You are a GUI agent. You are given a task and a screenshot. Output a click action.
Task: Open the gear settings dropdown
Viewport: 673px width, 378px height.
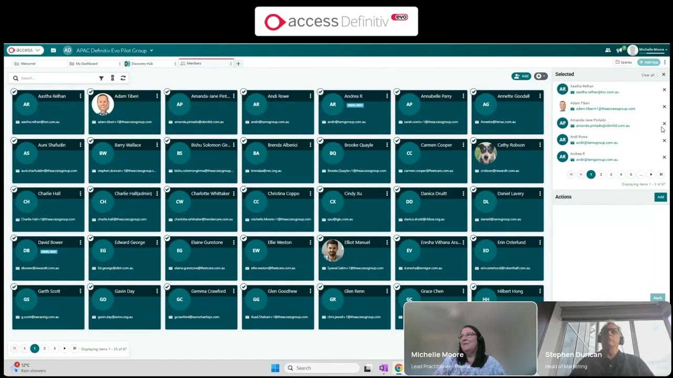tap(541, 76)
